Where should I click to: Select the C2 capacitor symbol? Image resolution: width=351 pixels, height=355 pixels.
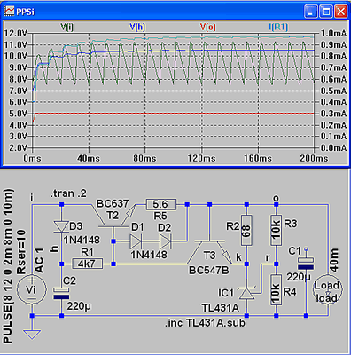61,293
